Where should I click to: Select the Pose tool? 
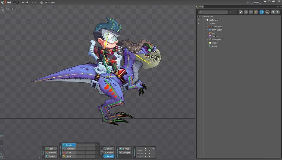coord(51,149)
